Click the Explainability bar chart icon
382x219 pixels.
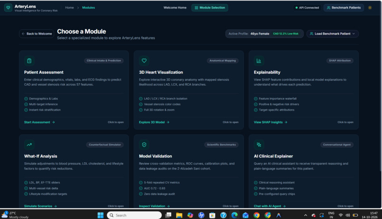point(259,61)
